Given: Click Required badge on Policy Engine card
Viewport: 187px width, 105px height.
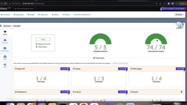Looking at the screenshot, I should point(181,69).
